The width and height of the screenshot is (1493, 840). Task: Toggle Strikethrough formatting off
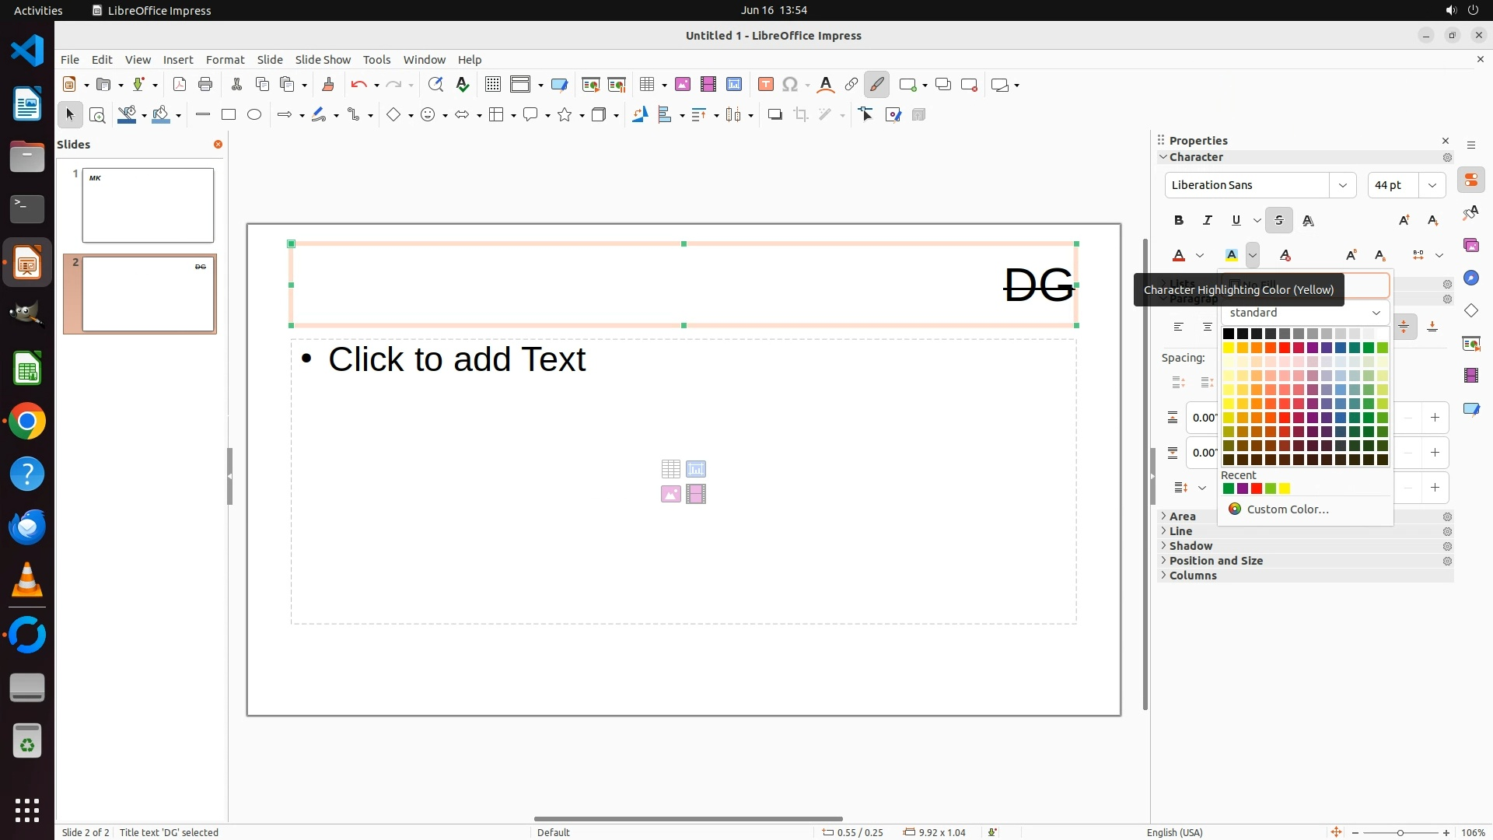[x=1279, y=221]
